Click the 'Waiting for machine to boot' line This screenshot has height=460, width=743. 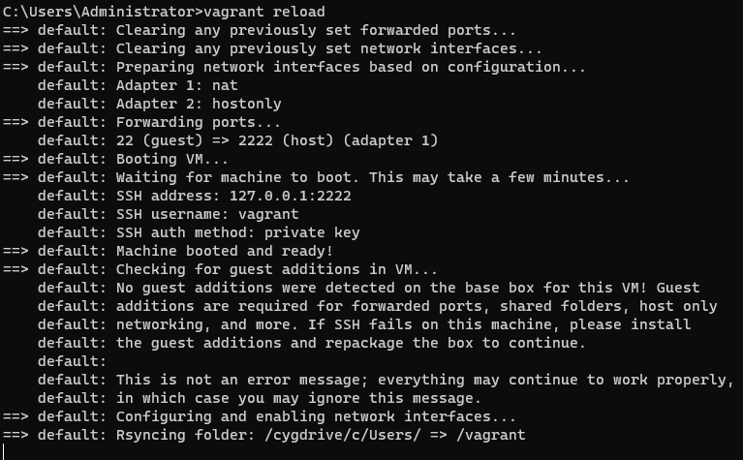click(372, 177)
